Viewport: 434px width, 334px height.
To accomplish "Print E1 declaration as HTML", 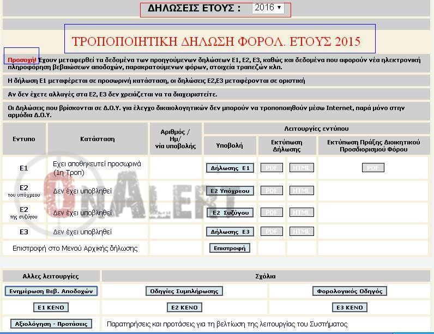I will (x=302, y=168).
